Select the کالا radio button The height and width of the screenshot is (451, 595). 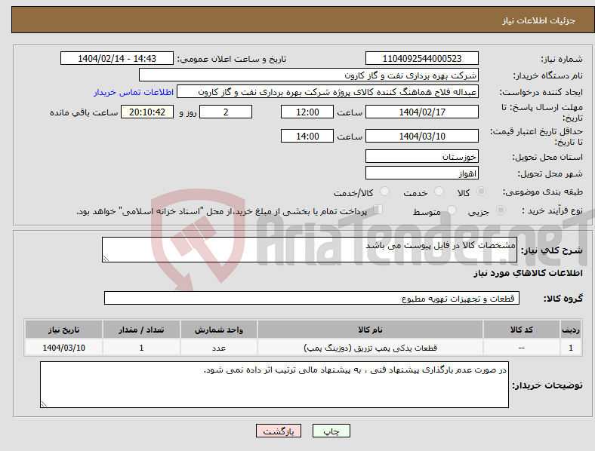coord(481,192)
